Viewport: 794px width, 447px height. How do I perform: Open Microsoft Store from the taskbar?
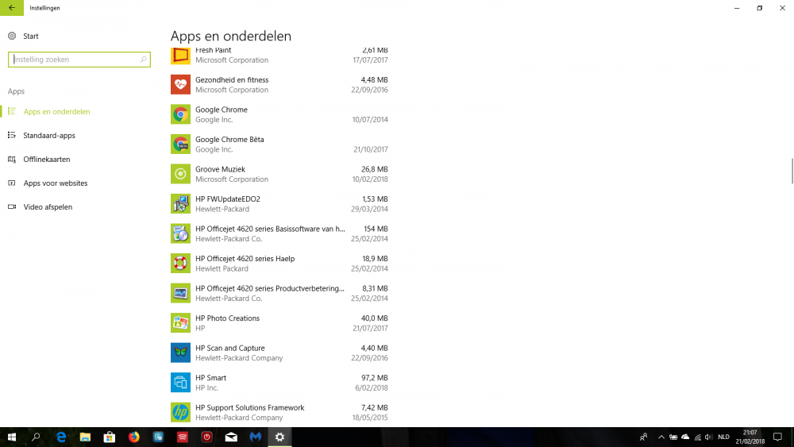[110, 437]
